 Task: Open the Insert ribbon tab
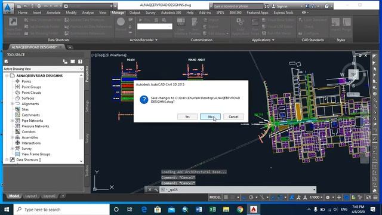tap(37, 13)
